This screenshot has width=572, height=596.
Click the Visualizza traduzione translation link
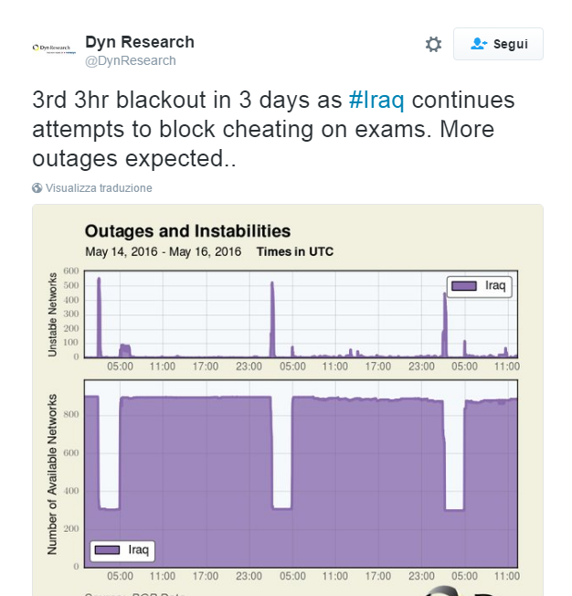click(99, 188)
